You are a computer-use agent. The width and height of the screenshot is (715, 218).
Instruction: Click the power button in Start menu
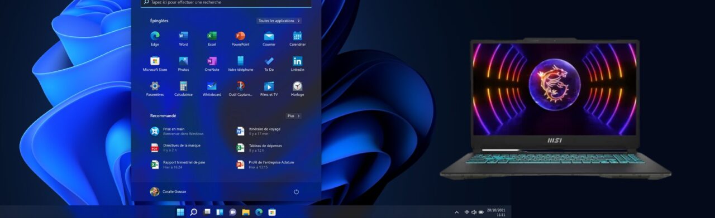pyautogui.click(x=296, y=192)
